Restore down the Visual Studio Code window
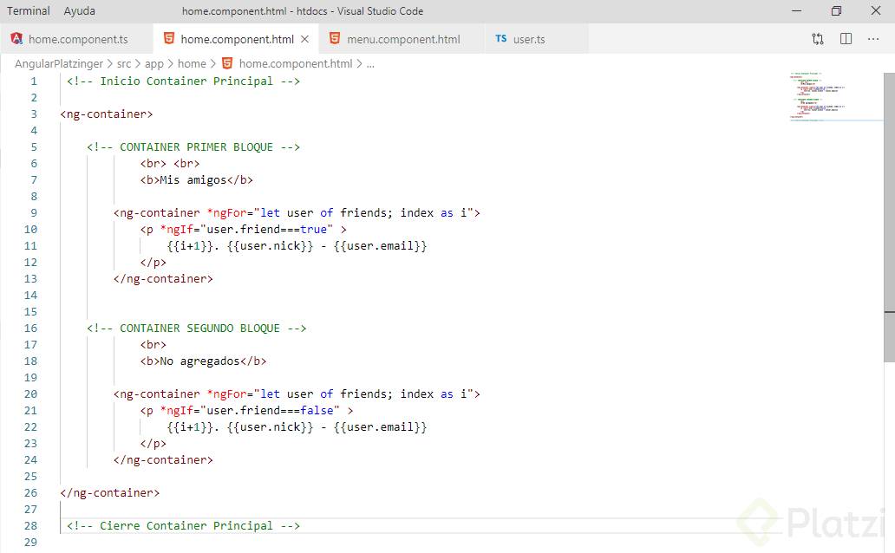 pyautogui.click(x=836, y=11)
